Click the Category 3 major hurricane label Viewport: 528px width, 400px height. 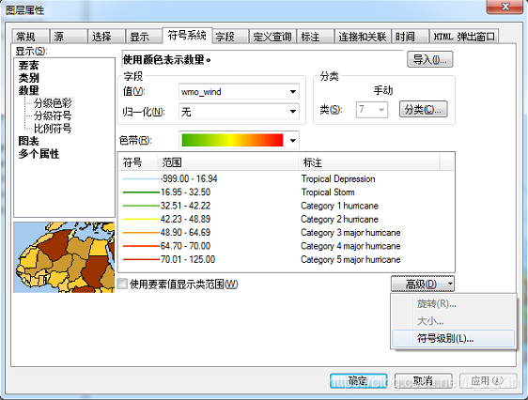click(350, 233)
